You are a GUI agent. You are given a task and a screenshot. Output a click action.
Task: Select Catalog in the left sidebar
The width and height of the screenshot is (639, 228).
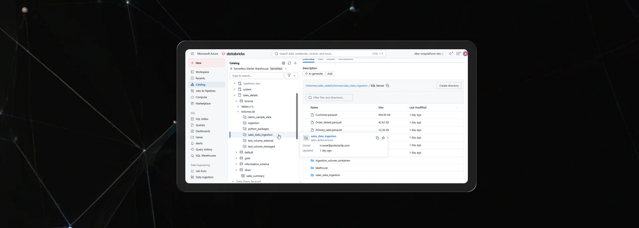coord(207,85)
